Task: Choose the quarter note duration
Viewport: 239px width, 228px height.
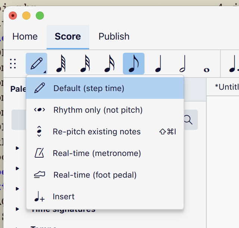Action: tap(158, 64)
